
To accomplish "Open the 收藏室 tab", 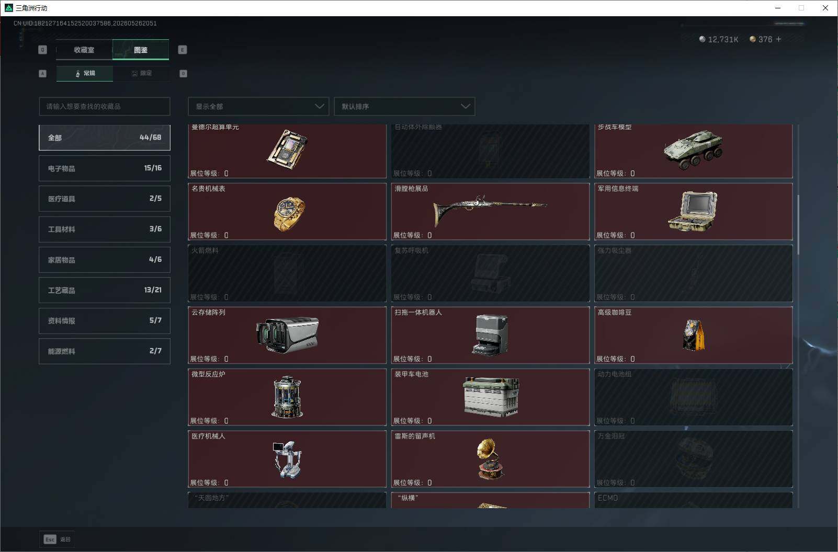I will coord(84,50).
